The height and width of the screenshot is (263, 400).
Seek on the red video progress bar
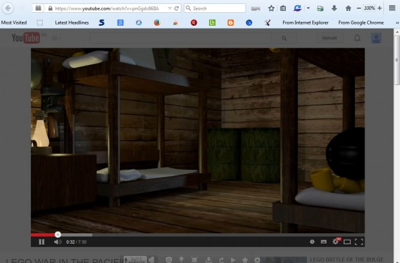pos(44,235)
